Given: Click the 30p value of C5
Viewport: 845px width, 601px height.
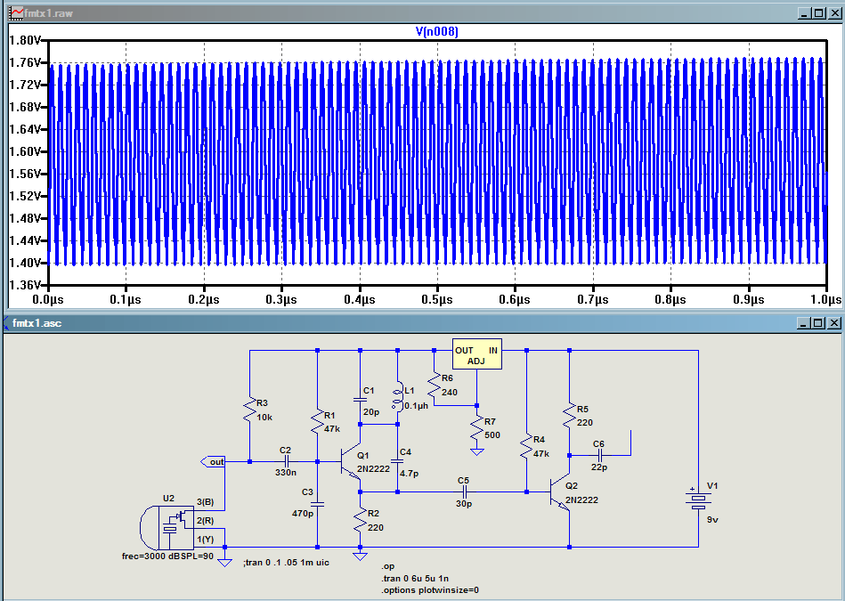Looking at the screenshot, I should (x=464, y=503).
